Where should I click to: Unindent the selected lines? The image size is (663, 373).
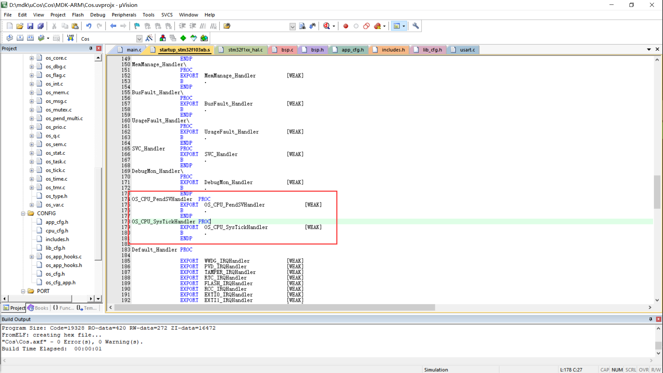193,26
